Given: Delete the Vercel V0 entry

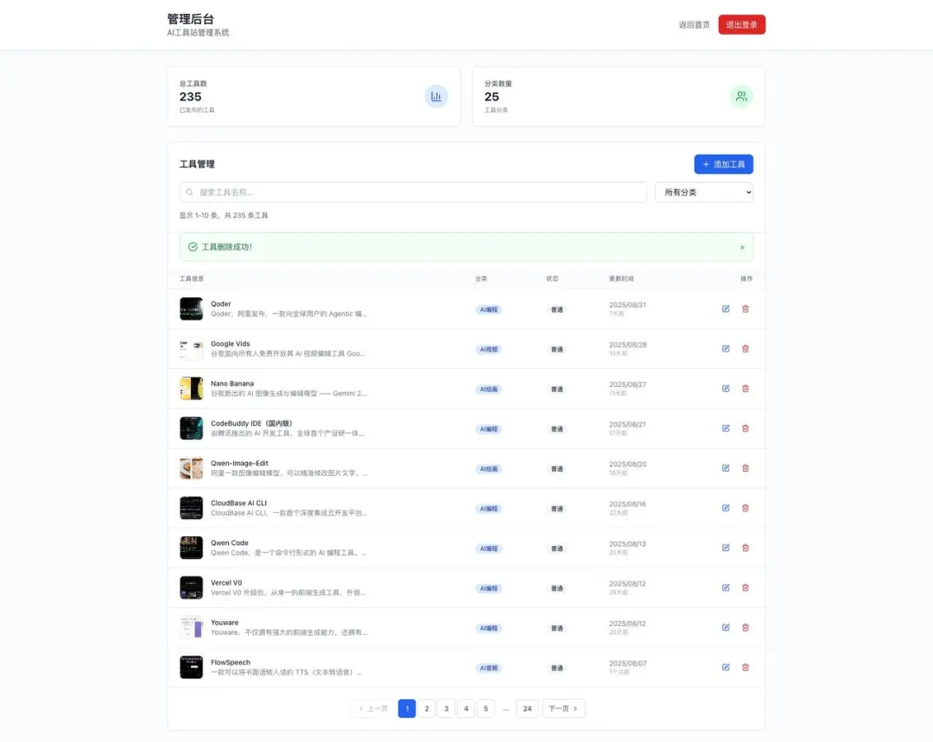Looking at the screenshot, I should click(745, 588).
